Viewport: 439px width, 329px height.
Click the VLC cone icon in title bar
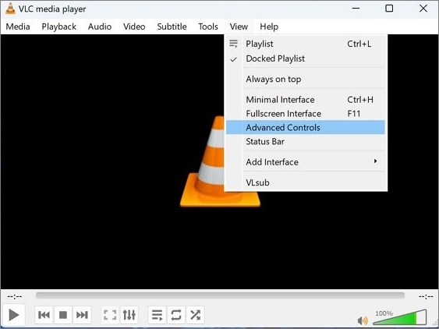click(x=10, y=9)
